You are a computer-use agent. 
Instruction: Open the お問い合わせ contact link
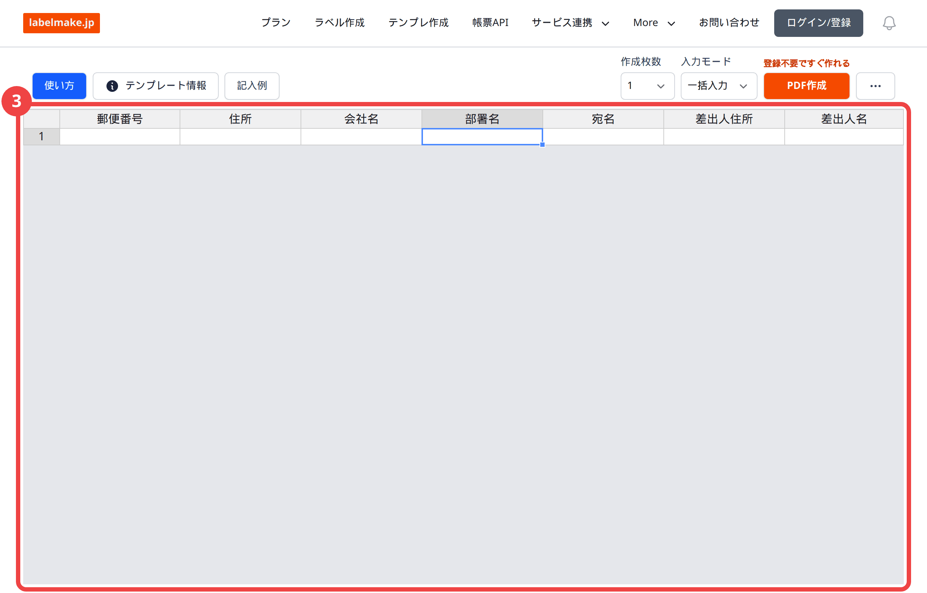(729, 23)
